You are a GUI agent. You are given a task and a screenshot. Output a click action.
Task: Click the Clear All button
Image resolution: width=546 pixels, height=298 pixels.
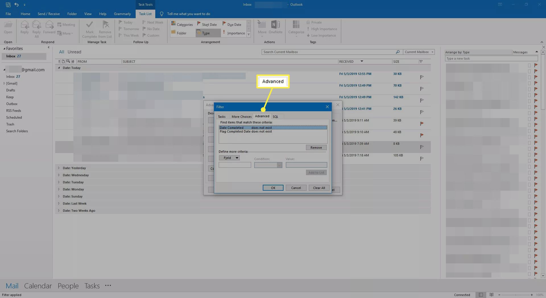pos(319,188)
